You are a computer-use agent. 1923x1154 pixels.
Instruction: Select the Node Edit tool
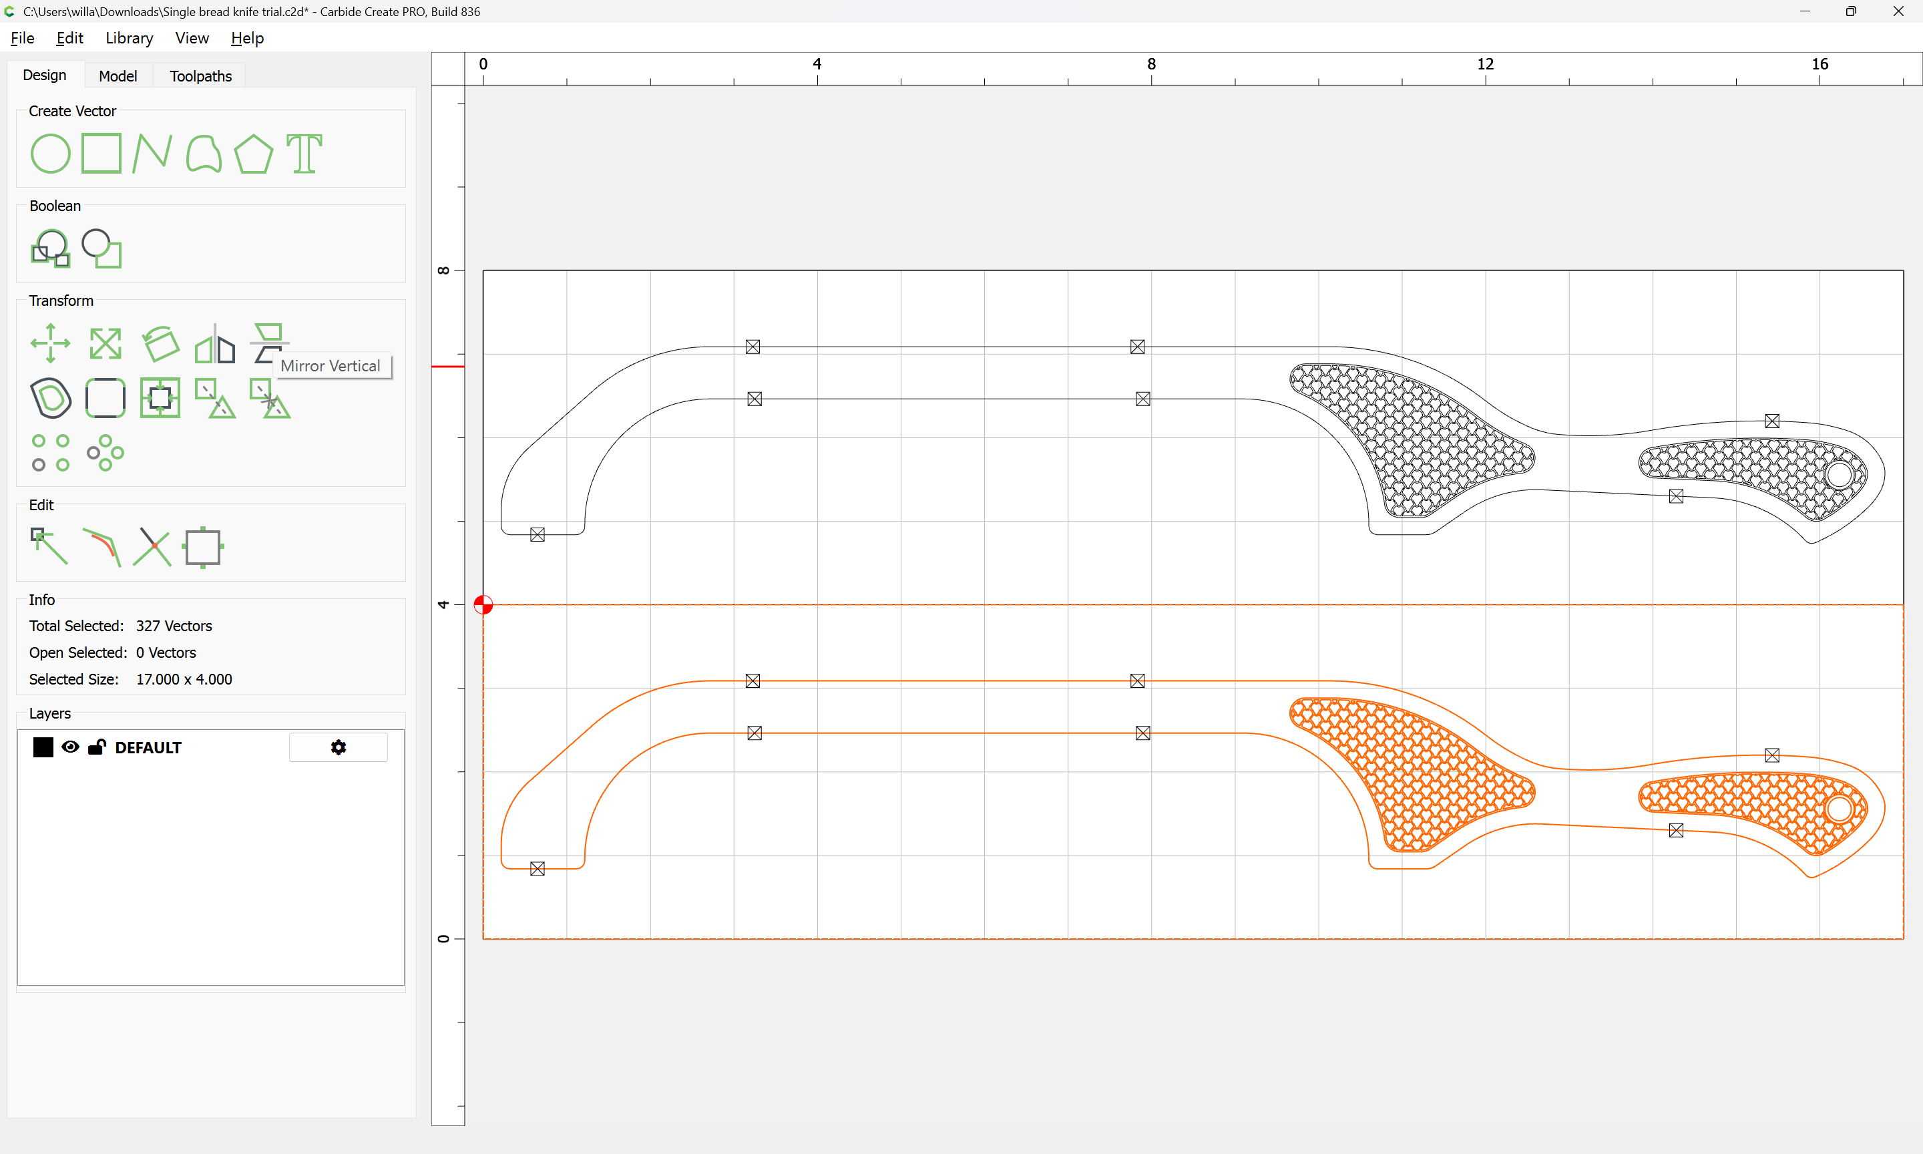point(49,546)
